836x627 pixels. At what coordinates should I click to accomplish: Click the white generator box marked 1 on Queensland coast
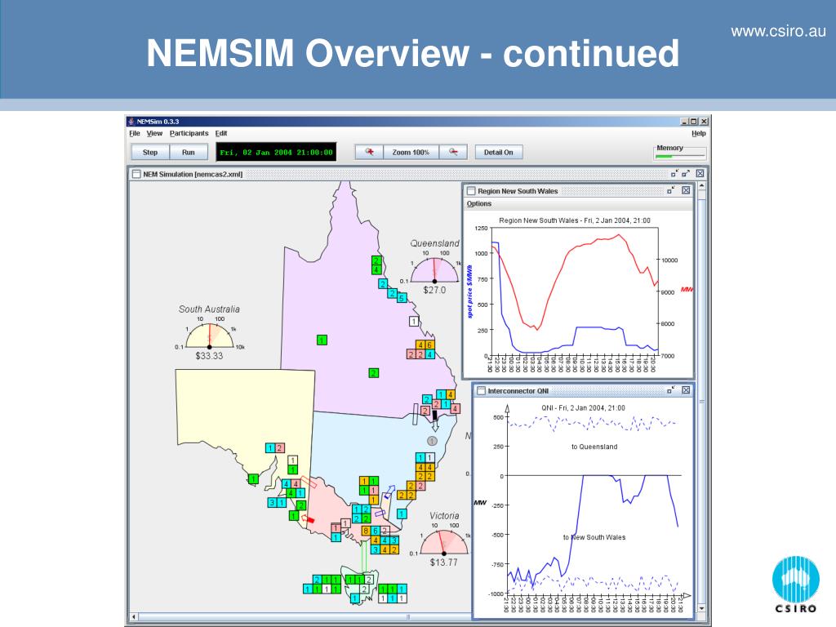tap(414, 322)
